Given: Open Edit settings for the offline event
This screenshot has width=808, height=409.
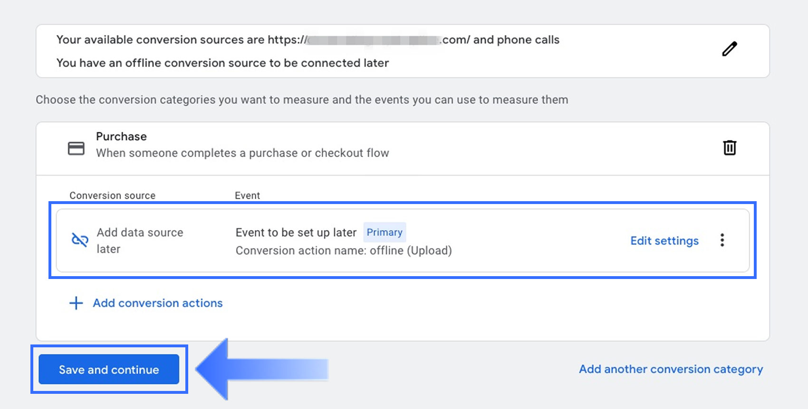Looking at the screenshot, I should (x=664, y=241).
